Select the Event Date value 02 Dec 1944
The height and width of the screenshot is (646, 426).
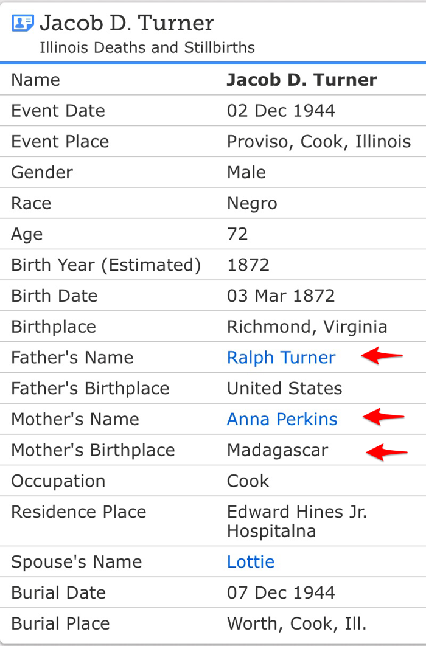[281, 111]
